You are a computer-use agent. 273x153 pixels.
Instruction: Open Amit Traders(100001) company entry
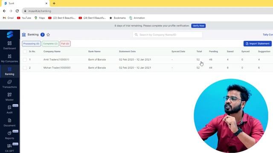click(56, 59)
